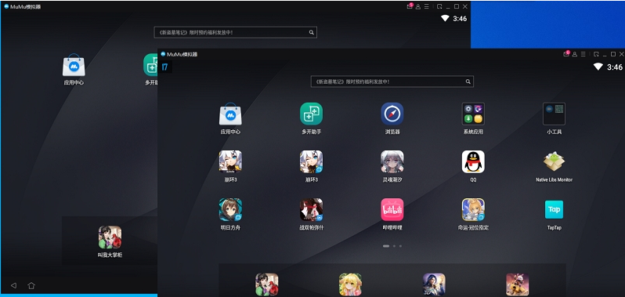Launch 明日方舟
The width and height of the screenshot is (625, 297).
[x=230, y=210]
